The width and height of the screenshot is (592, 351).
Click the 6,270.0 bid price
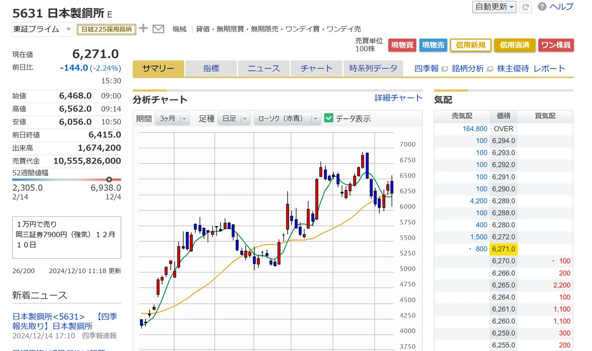[x=503, y=261]
